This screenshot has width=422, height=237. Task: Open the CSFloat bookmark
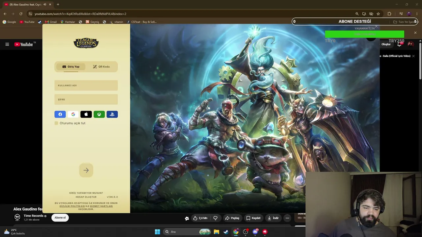pos(142,22)
